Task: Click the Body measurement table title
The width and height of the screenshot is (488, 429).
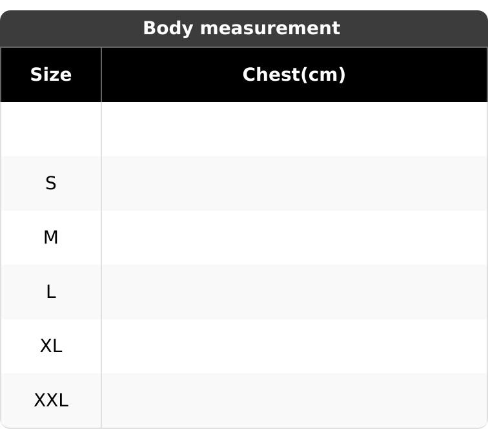Action: (x=241, y=28)
